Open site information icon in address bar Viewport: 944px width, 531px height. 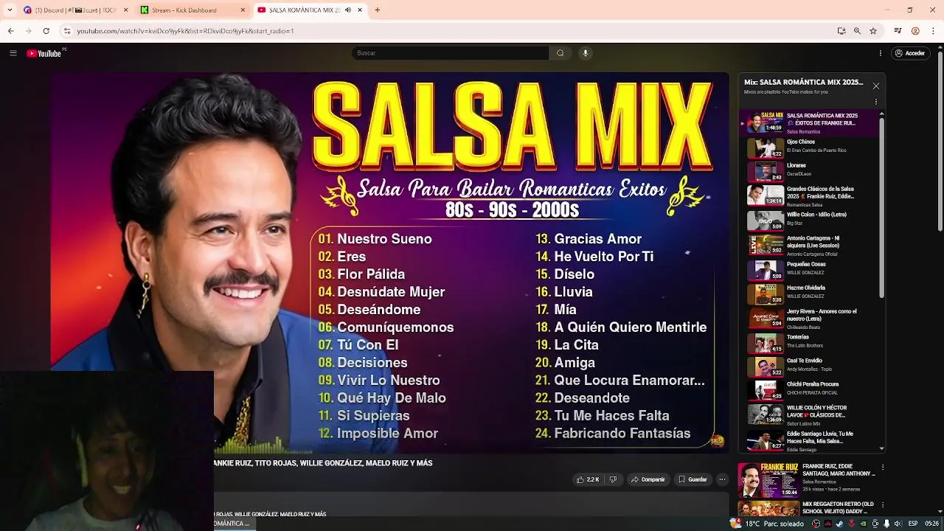pyautogui.click(x=67, y=31)
